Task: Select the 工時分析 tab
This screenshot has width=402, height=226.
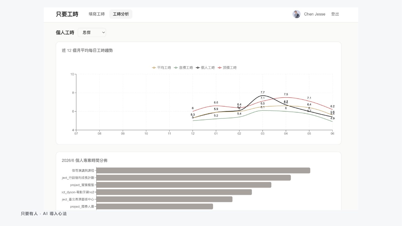Action: point(121,14)
